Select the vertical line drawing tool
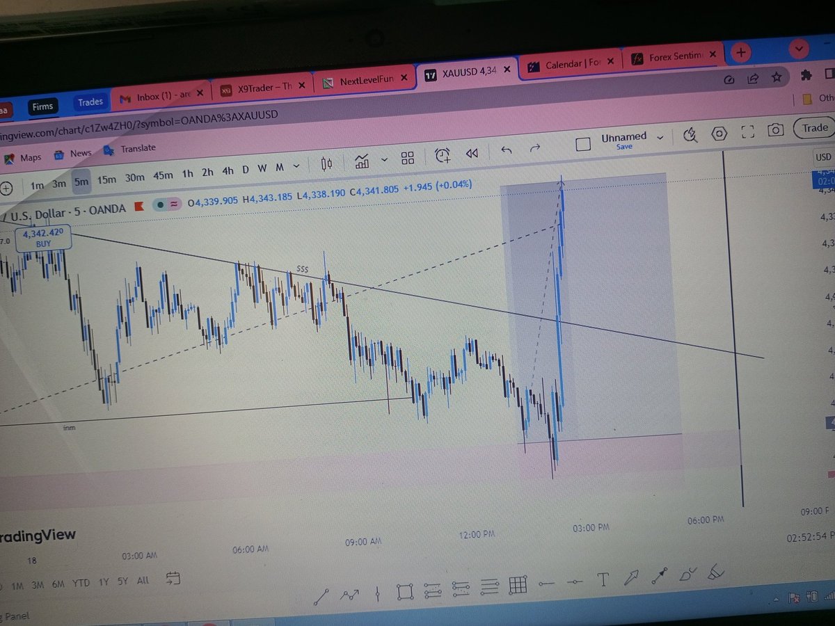The width and height of the screenshot is (835, 626). coord(378,593)
